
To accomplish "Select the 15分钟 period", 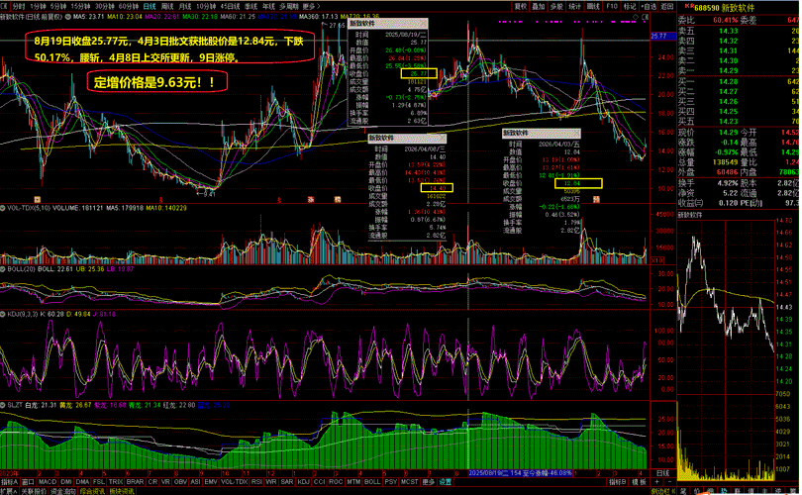I will coord(80,7).
